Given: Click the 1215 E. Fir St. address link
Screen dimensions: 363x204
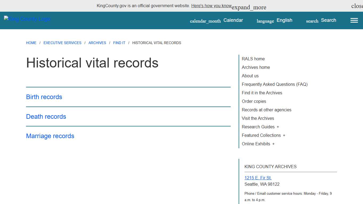Looking at the screenshot, I should (x=258, y=177).
